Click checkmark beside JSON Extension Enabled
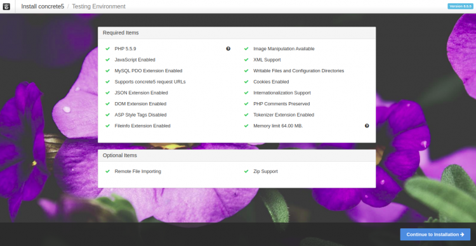The image size is (476, 246). click(107, 93)
